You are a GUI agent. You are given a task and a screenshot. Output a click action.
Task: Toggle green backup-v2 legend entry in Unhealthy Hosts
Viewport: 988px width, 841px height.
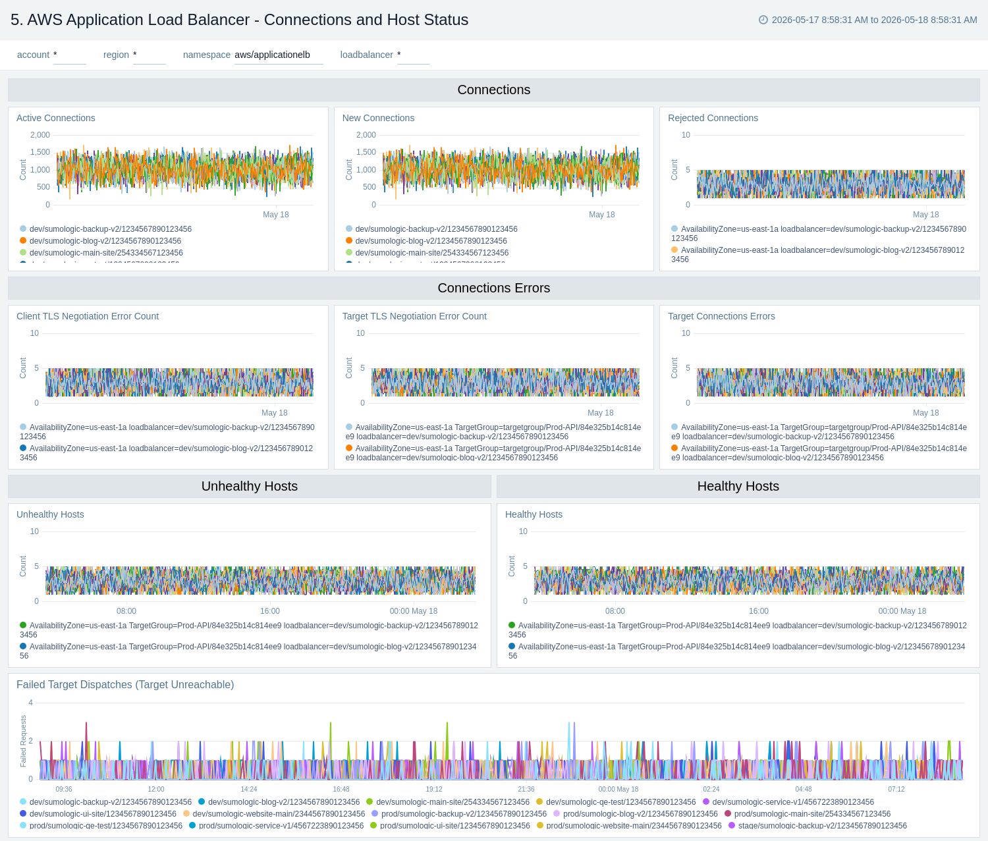(x=249, y=630)
